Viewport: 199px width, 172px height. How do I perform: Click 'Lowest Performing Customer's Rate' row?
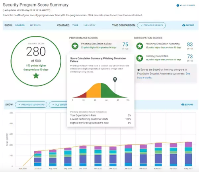point(101,119)
